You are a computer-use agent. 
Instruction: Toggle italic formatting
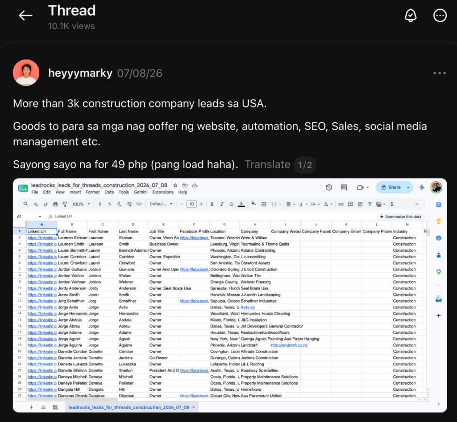(221, 204)
